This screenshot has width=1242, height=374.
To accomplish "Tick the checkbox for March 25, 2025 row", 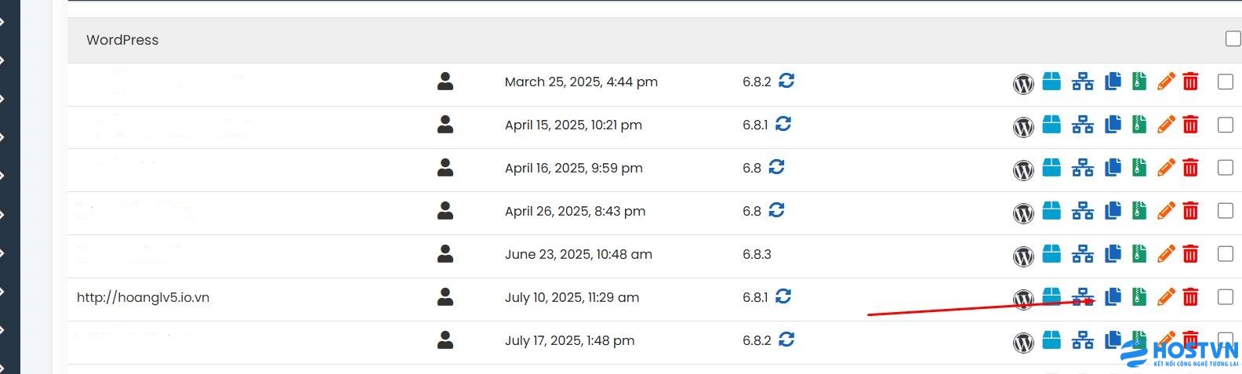I will [1226, 81].
